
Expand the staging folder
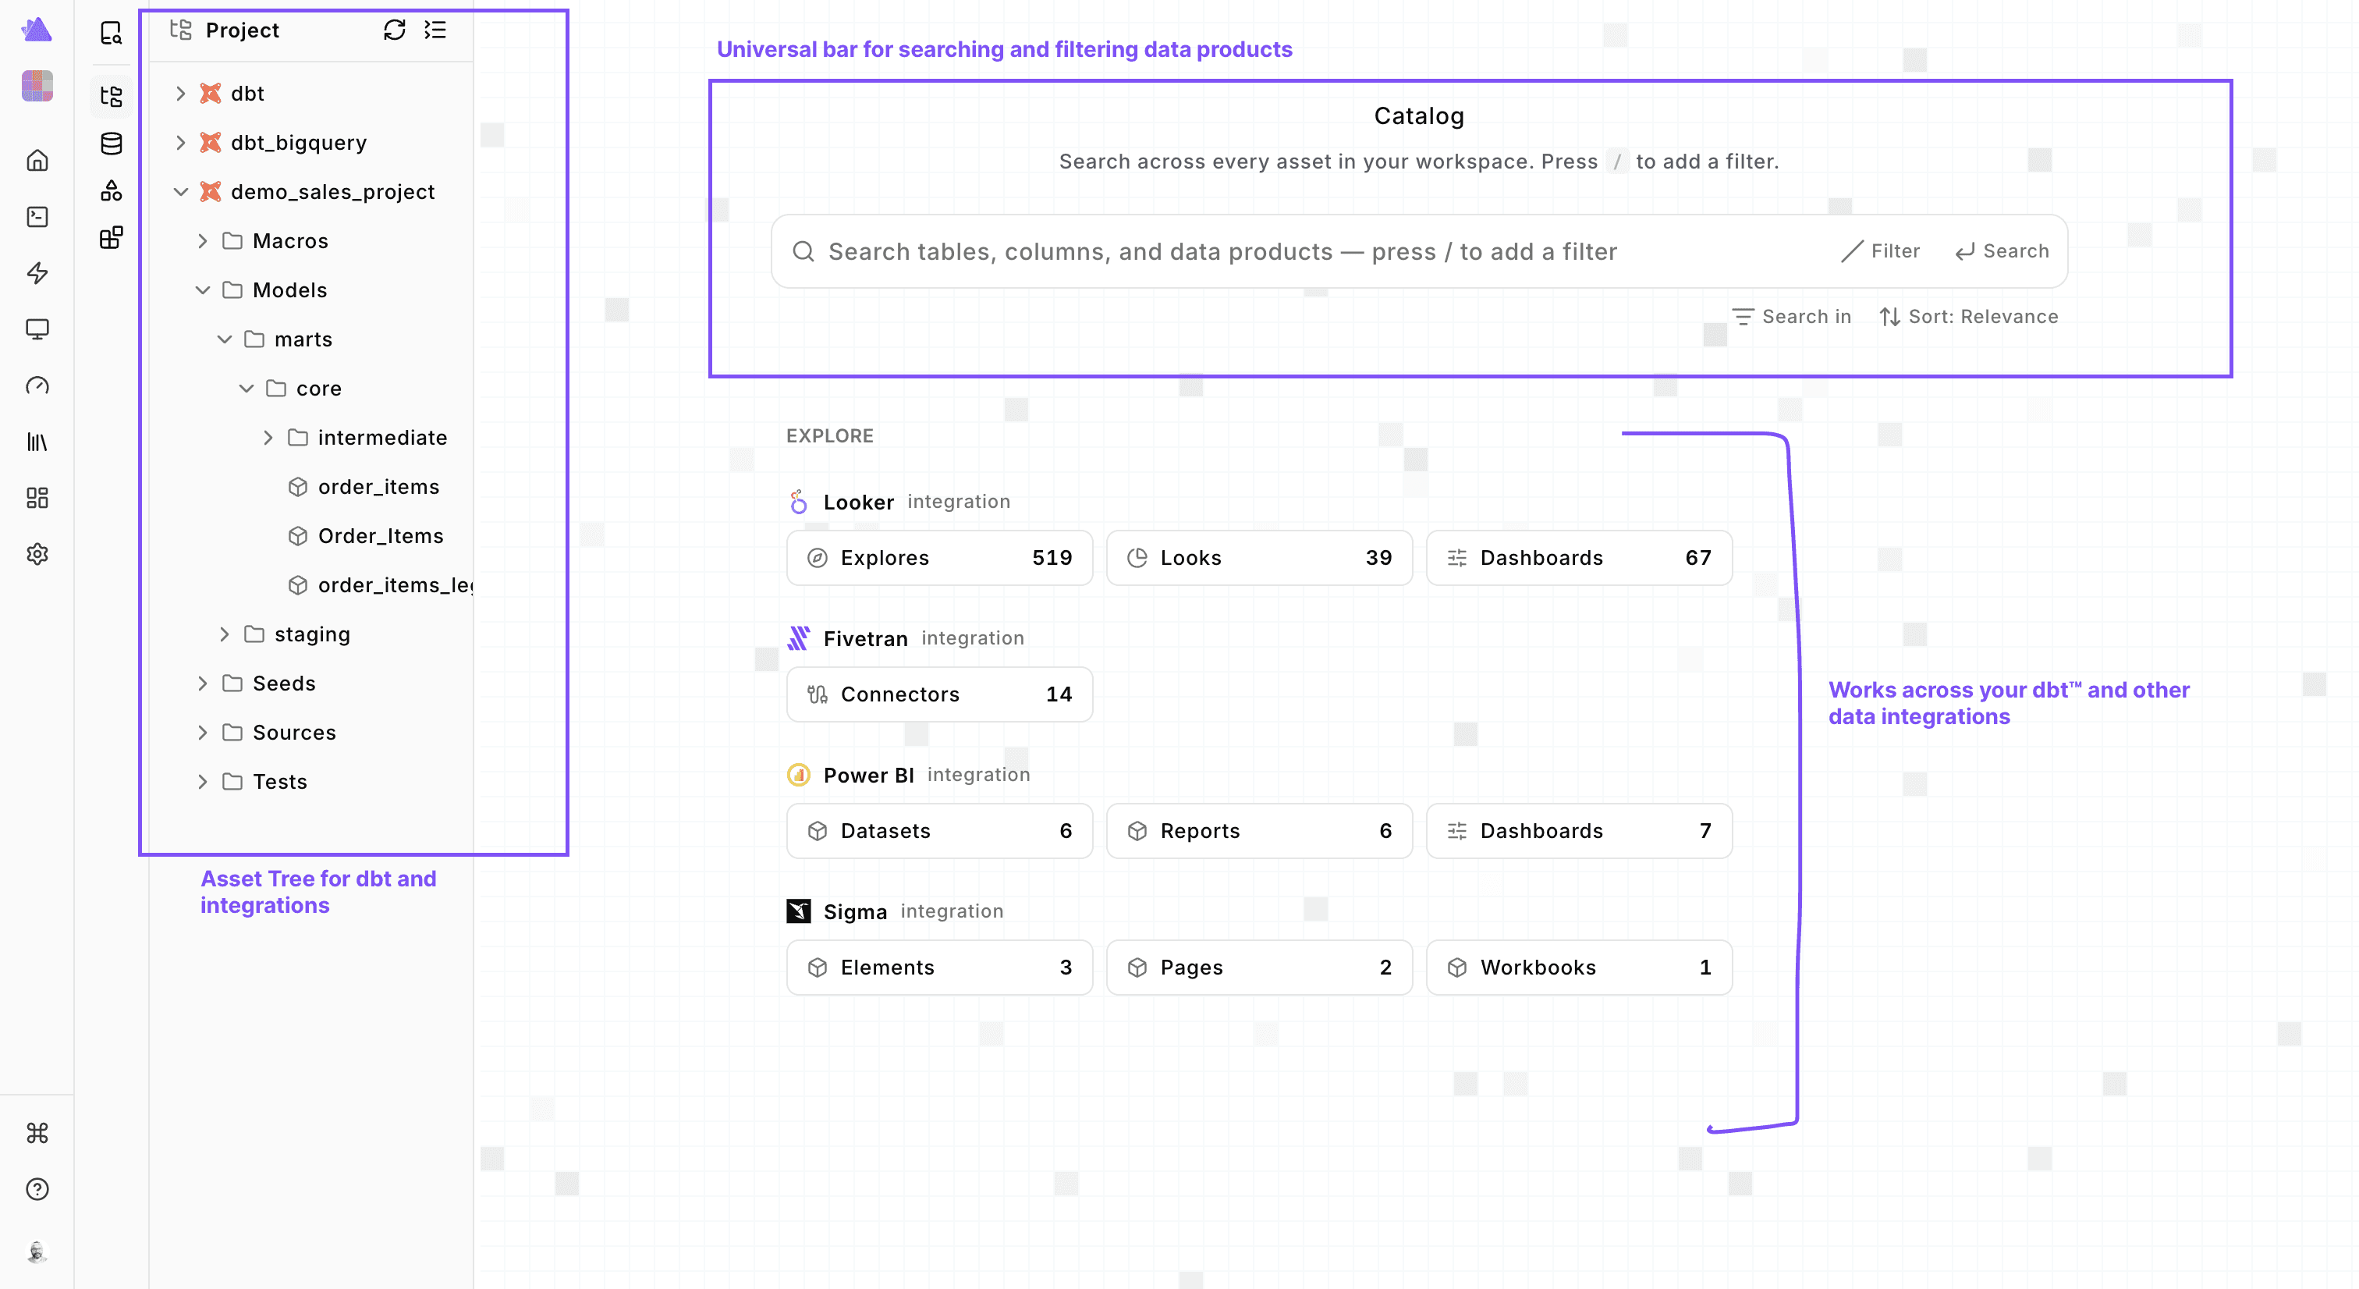click(225, 635)
